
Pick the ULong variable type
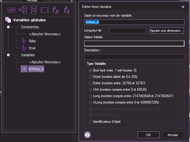pyautogui.click(x=90, y=102)
